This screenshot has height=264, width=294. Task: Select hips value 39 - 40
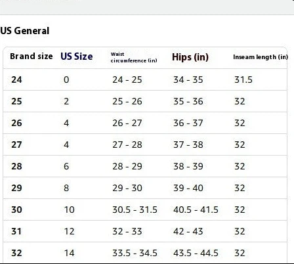coord(188,188)
